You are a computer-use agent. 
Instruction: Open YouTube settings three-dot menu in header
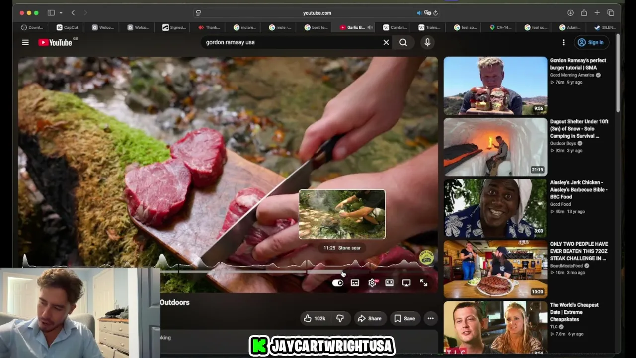pos(563,43)
